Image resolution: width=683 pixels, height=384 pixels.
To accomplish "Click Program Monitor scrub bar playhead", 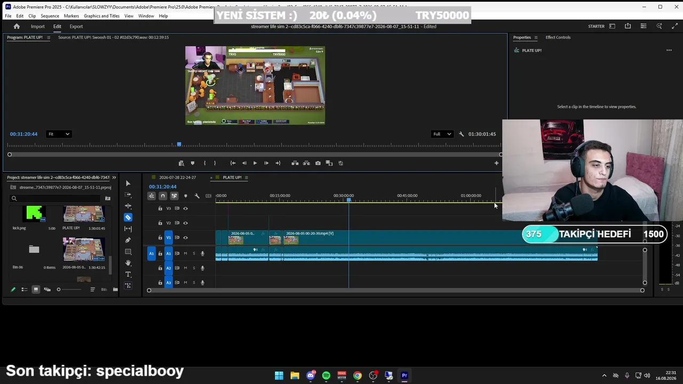I will click(179, 145).
